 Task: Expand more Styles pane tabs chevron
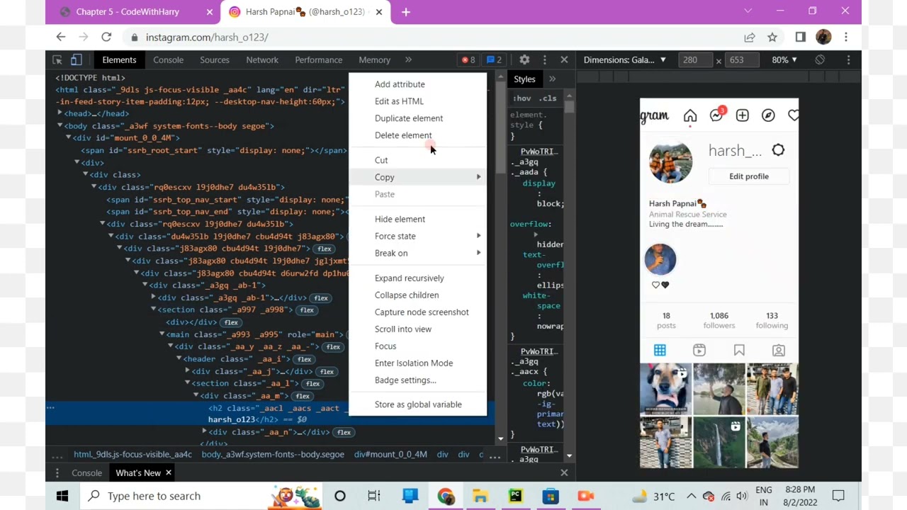pos(552,79)
